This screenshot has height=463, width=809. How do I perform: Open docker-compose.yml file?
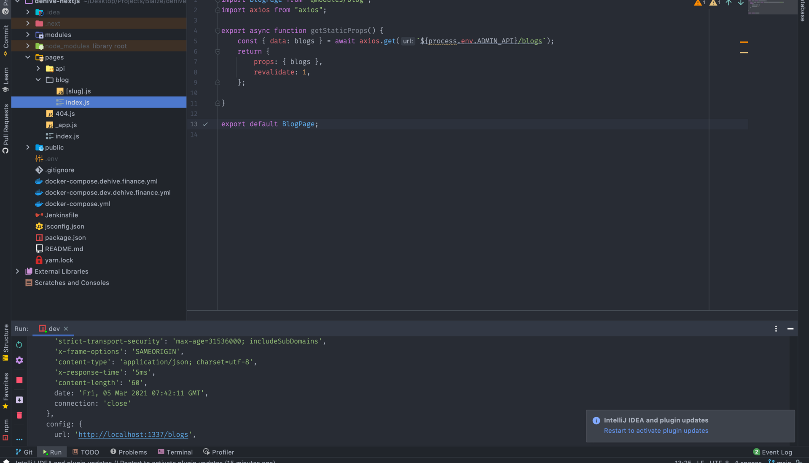(78, 204)
